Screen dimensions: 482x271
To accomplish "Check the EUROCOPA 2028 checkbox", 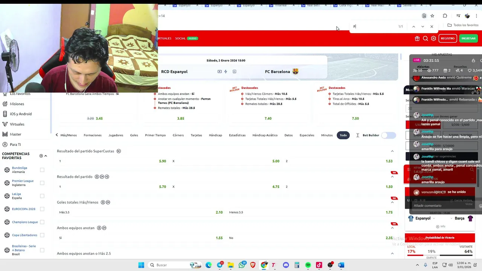I will tap(42, 209).
